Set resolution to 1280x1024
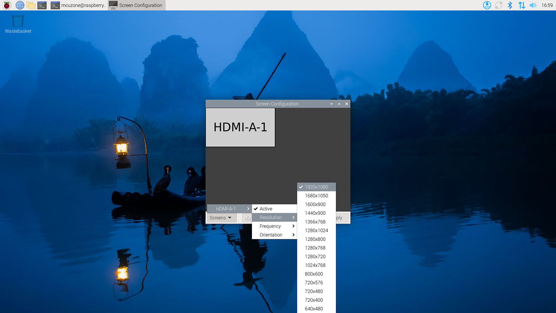556x313 pixels. click(317, 231)
